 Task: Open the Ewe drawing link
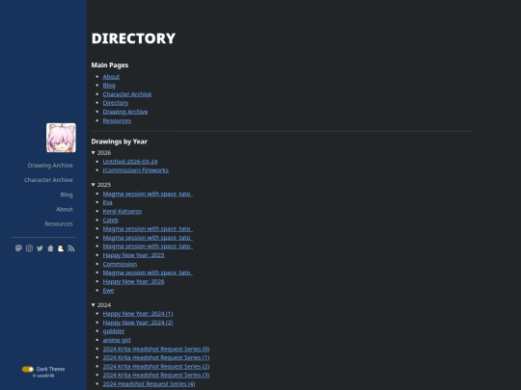tap(108, 290)
